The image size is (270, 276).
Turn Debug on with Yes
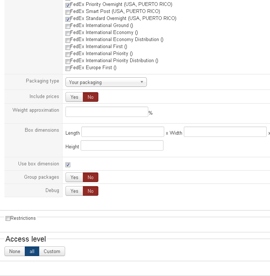74,191
